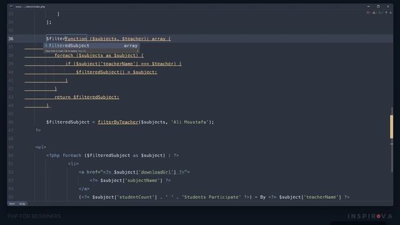Click the file path title in title bar

click(30, 7)
